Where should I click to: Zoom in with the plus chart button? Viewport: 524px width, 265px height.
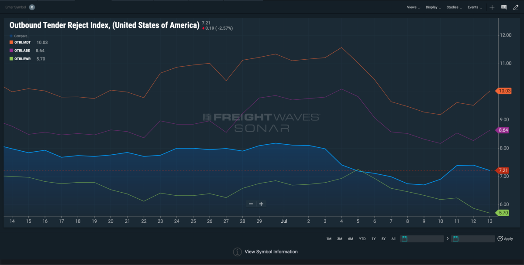click(x=261, y=204)
